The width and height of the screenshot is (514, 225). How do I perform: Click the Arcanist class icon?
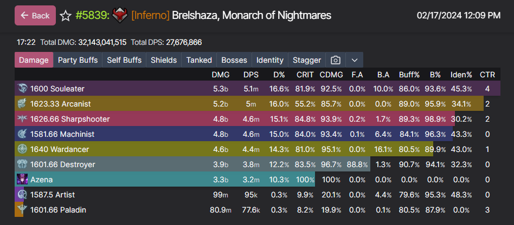tap(22, 104)
